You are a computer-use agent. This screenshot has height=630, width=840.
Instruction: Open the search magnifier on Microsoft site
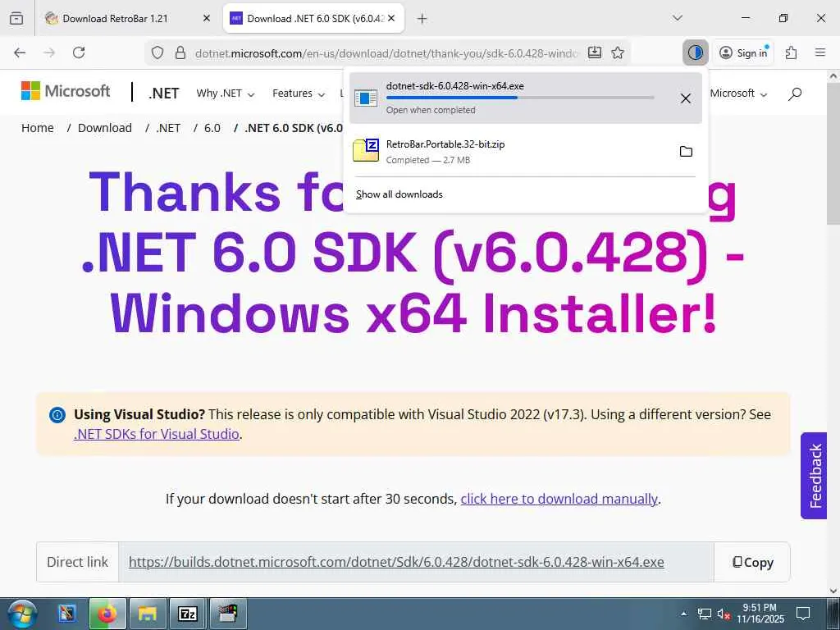(795, 94)
